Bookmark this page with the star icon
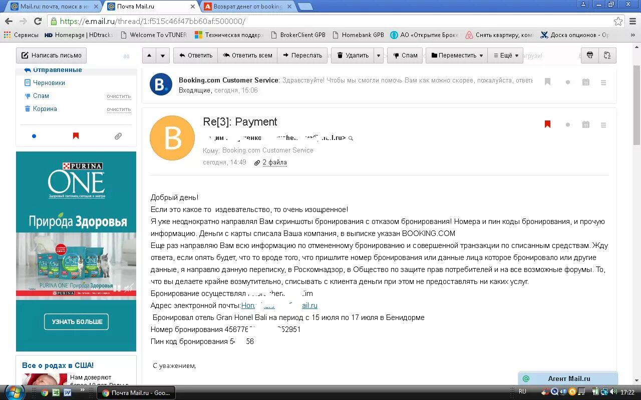 click(618, 21)
